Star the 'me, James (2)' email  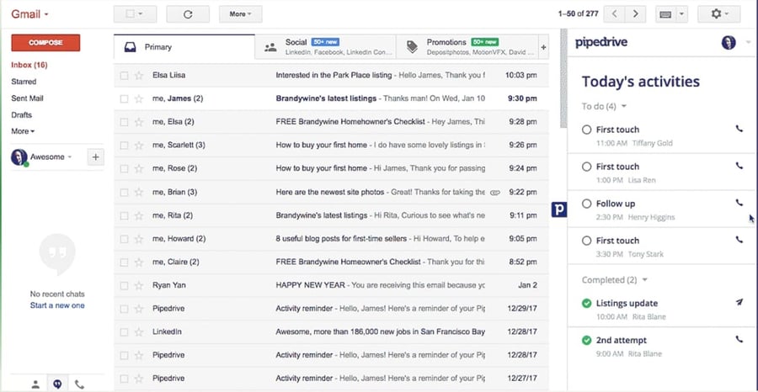point(139,99)
